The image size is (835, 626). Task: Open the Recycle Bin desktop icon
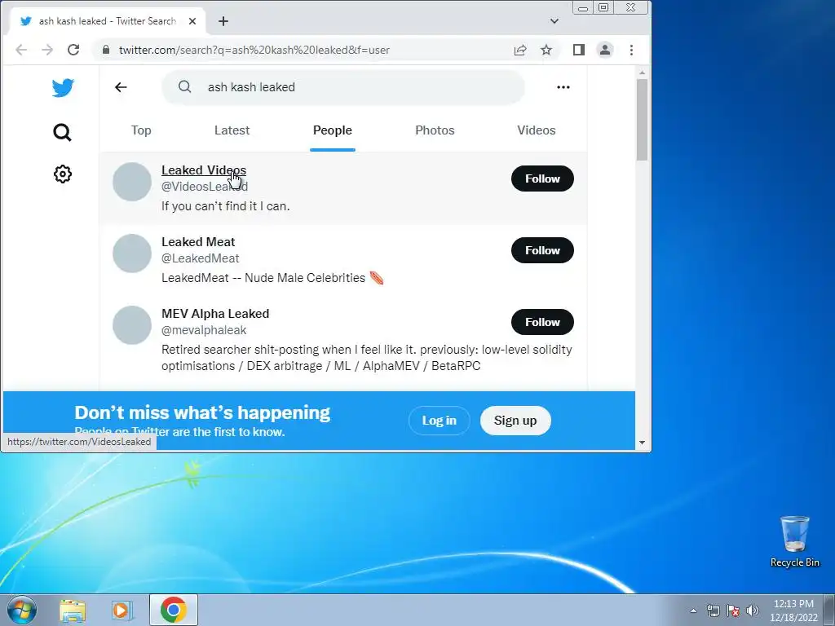[x=794, y=541]
